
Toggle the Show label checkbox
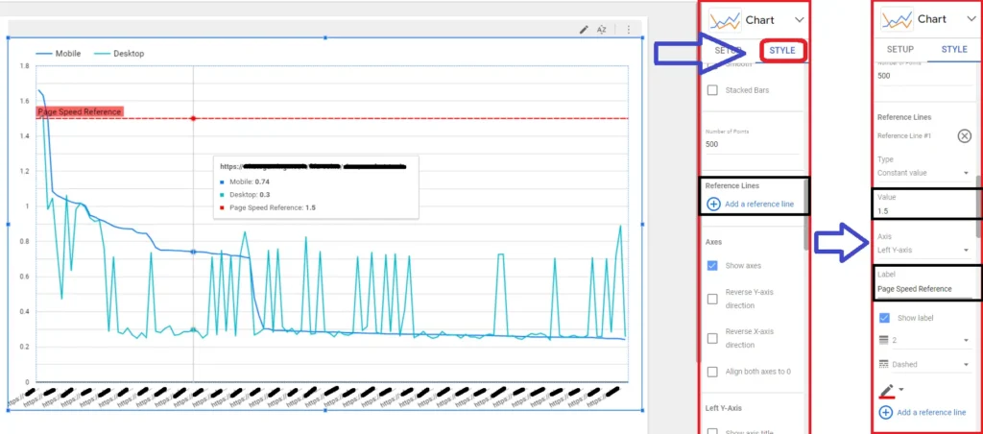pyautogui.click(x=884, y=318)
